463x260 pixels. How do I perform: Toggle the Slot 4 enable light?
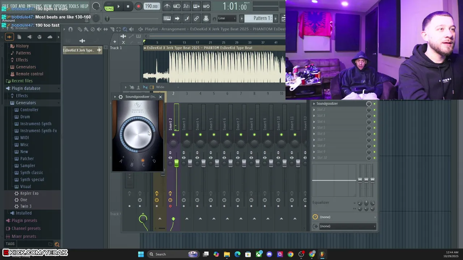374,122
